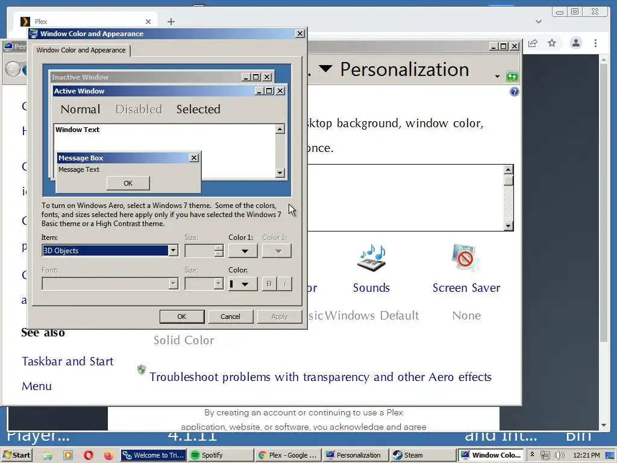
Task: Open the Chrome profile avatar
Action: 575,43
